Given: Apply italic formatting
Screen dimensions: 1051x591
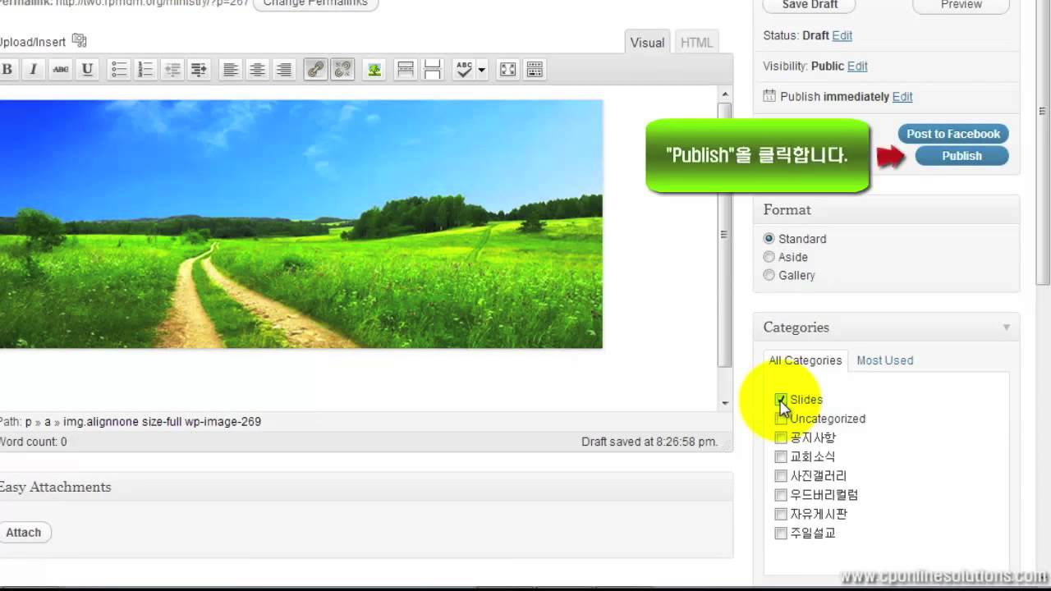Looking at the screenshot, I should 34,70.
